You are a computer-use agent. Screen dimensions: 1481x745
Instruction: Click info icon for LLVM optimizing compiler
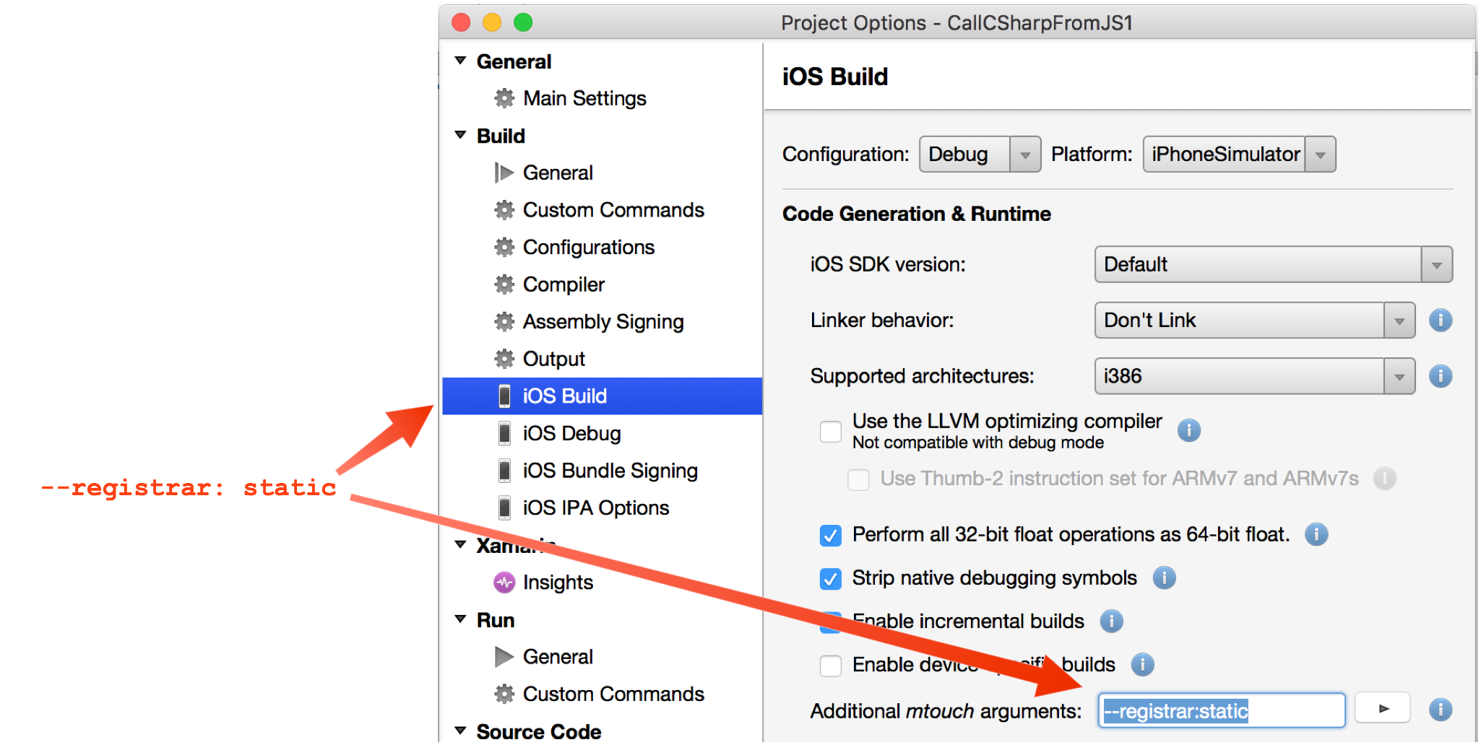[x=1188, y=430]
